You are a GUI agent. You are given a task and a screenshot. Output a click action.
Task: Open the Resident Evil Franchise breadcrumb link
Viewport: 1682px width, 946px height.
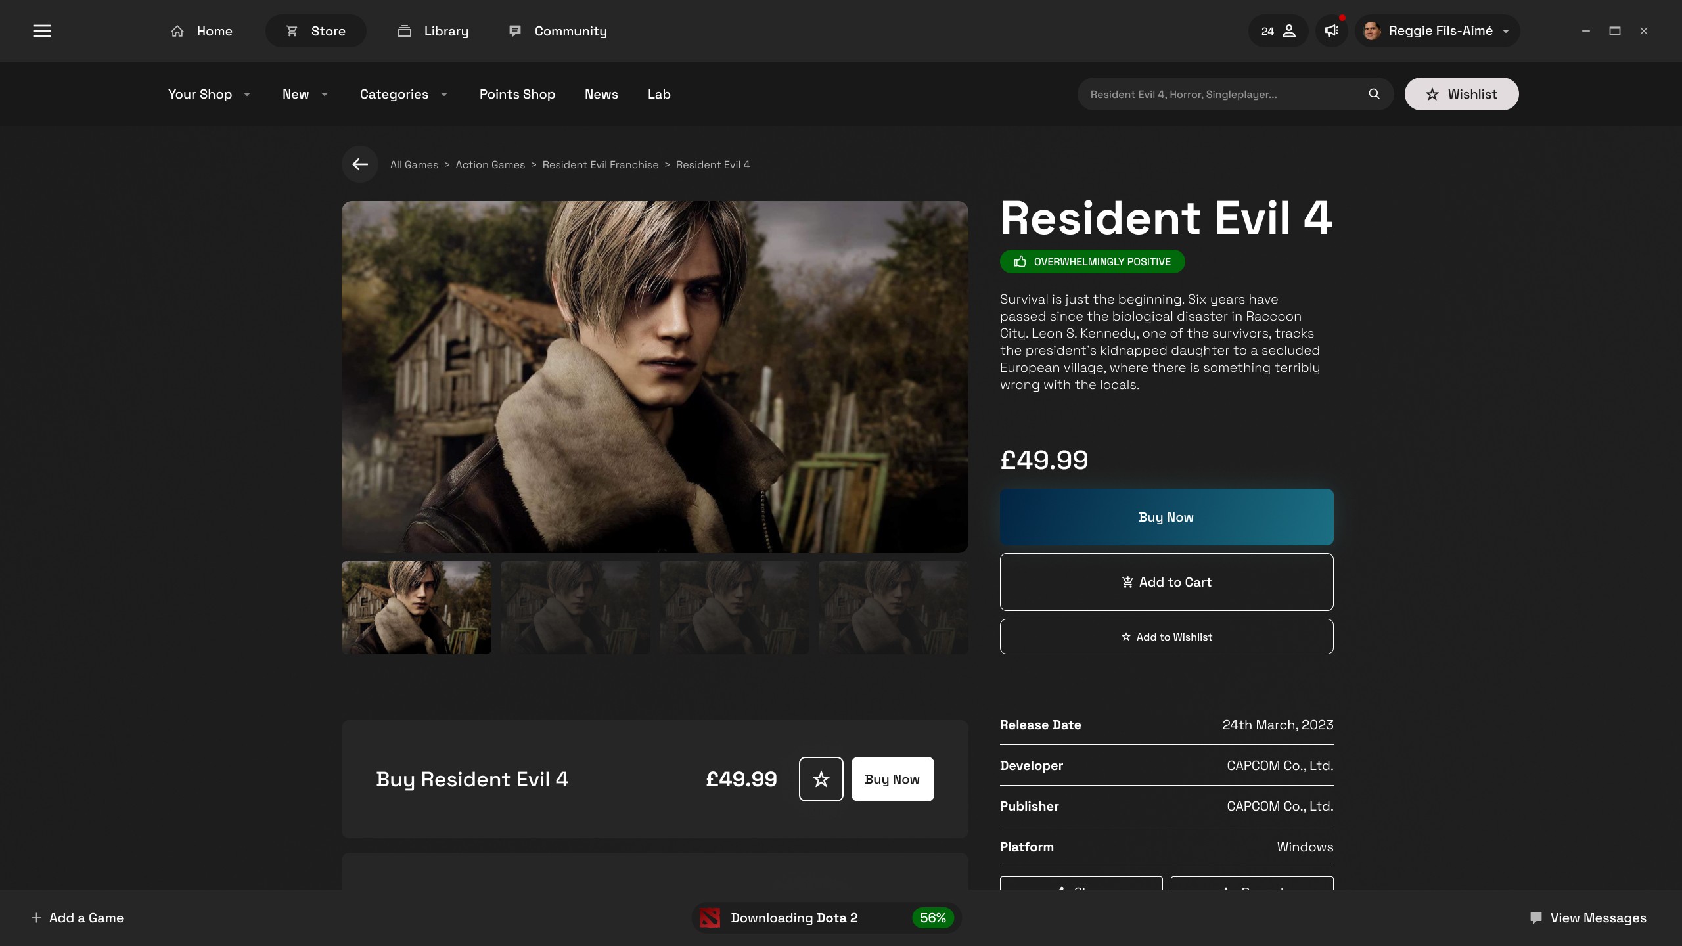pyautogui.click(x=600, y=164)
